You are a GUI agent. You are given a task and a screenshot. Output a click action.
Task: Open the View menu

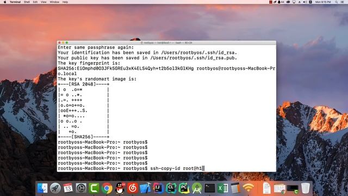click(43, 2)
